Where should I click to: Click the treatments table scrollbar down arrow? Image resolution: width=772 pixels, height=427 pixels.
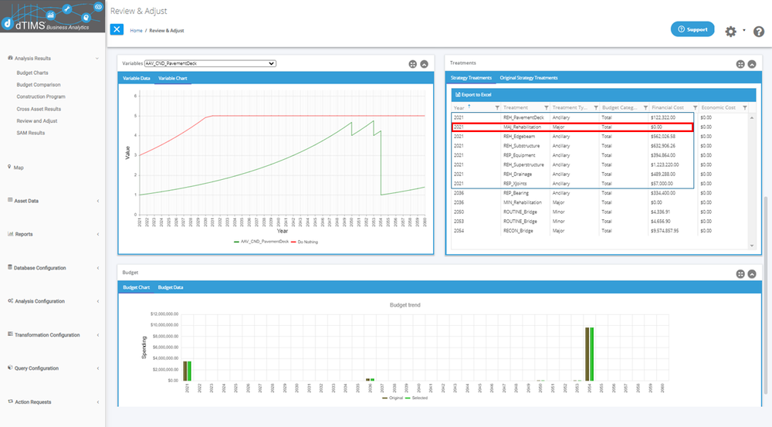[x=752, y=246]
